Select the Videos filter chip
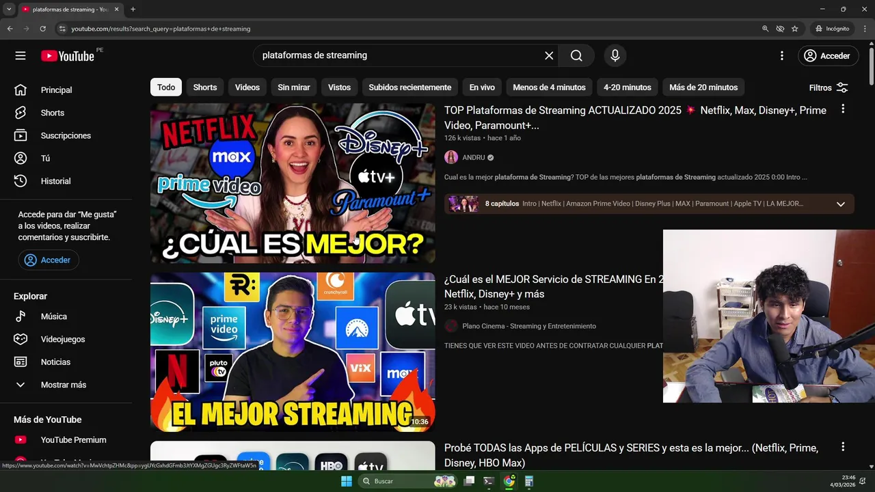Image resolution: width=875 pixels, height=492 pixels. pyautogui.click(x=247, y=87)
